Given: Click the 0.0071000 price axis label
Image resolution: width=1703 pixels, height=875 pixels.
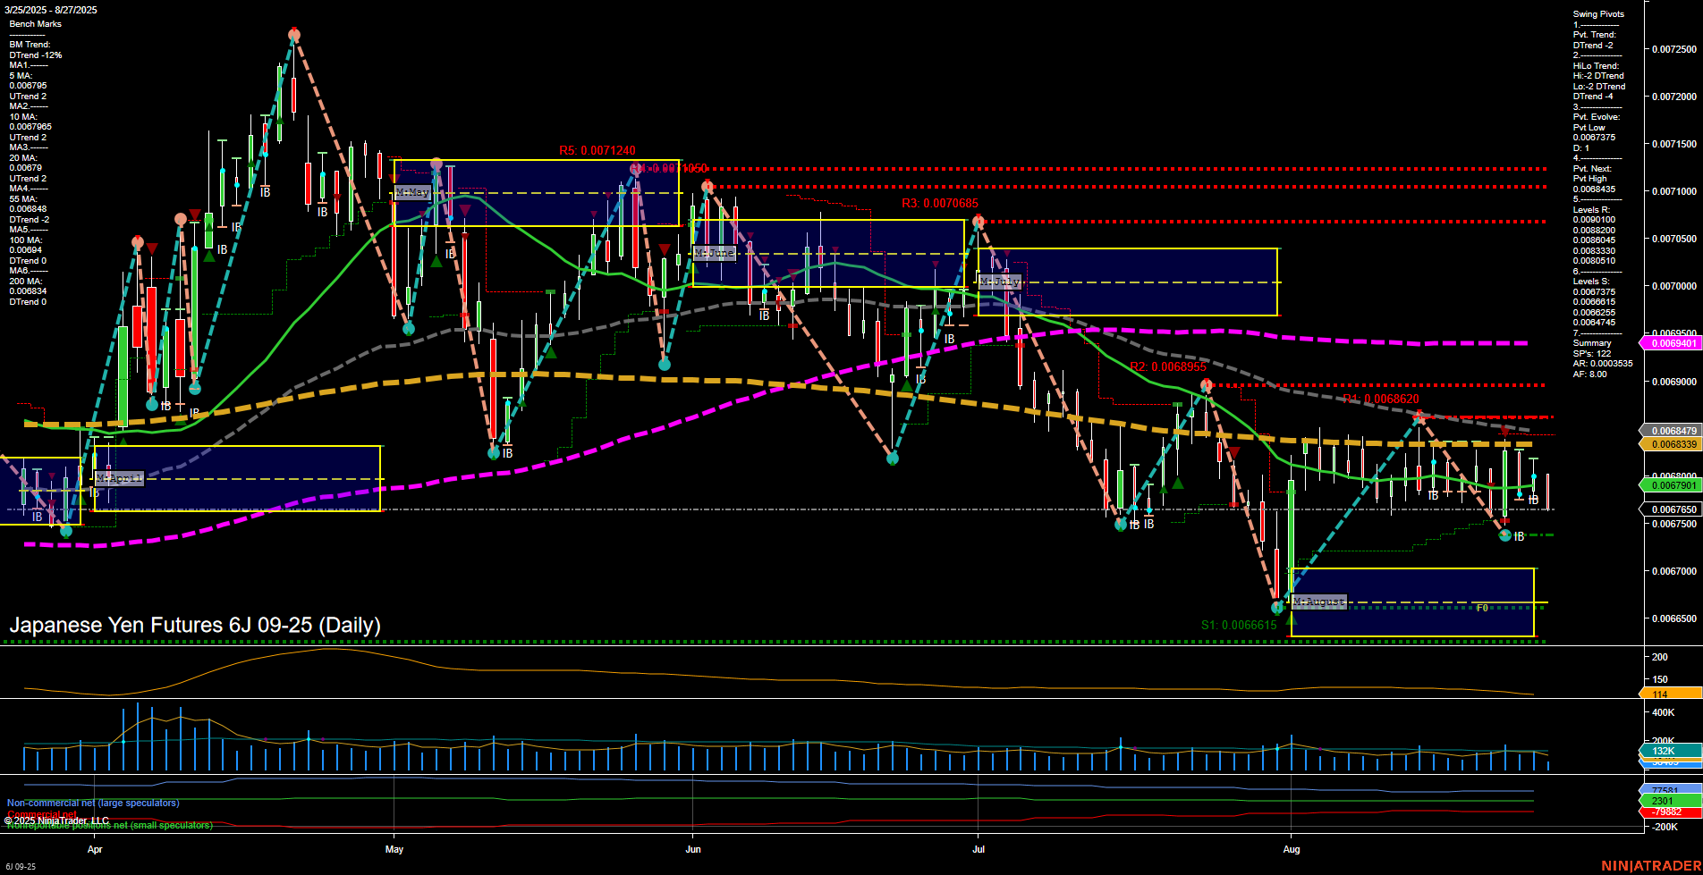Looking at the screenshot, I should pos(1674,191).
